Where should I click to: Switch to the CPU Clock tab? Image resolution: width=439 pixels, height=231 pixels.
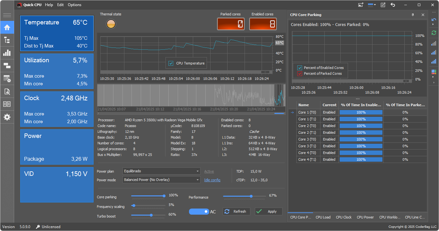(x=344, y=217)
